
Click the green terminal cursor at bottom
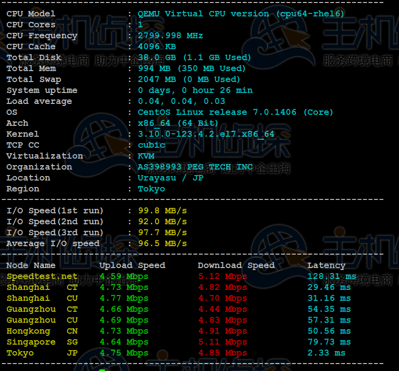click(102, 370)
